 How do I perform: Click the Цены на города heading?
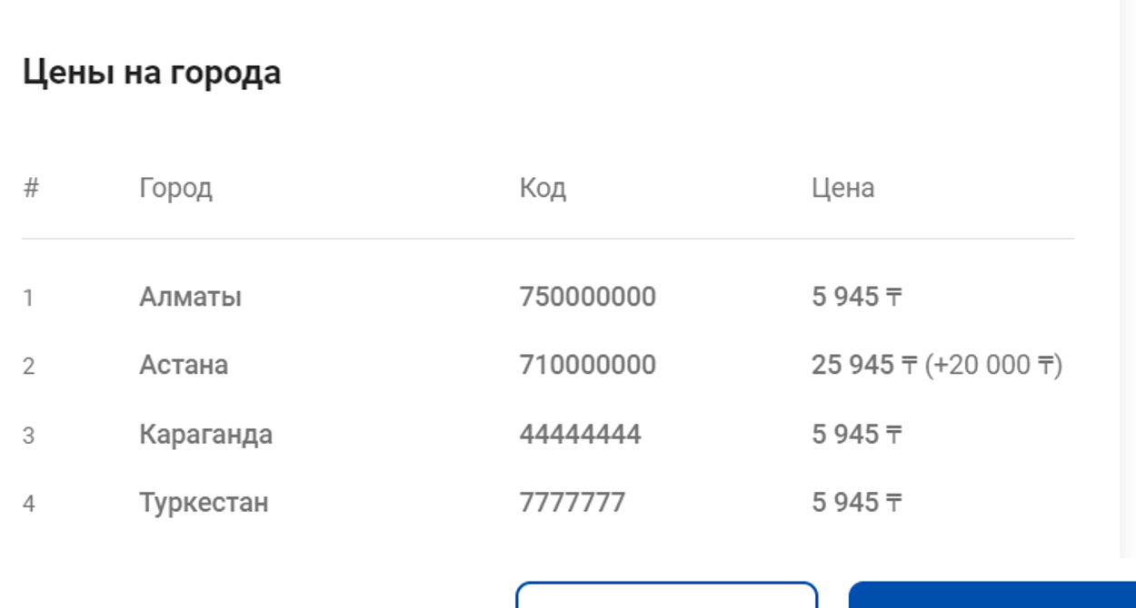[152, 73]
